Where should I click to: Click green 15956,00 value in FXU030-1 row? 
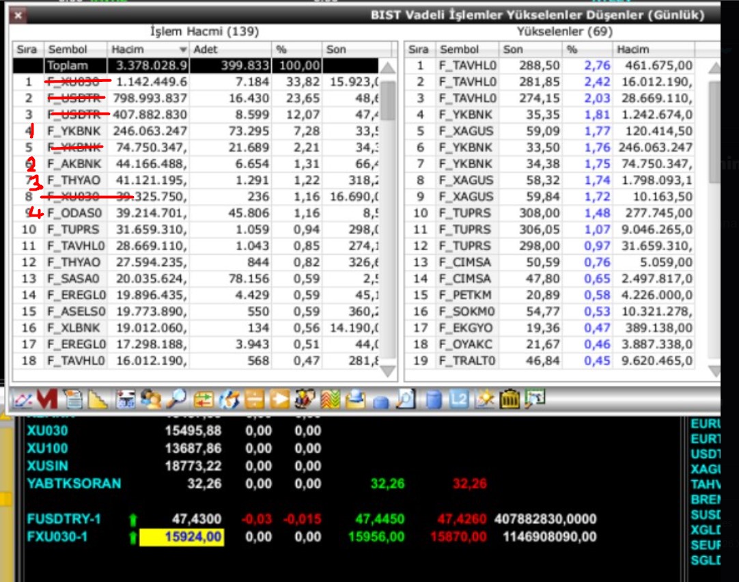pos(376,537)
